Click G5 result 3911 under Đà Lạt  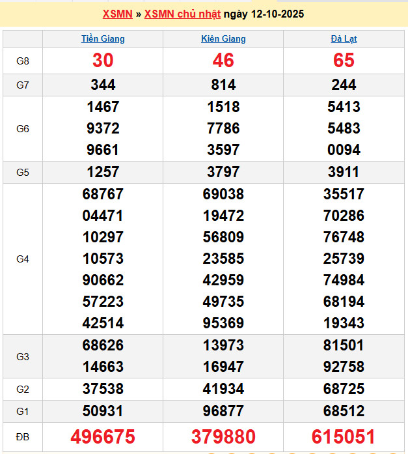(x=344, y=172)
